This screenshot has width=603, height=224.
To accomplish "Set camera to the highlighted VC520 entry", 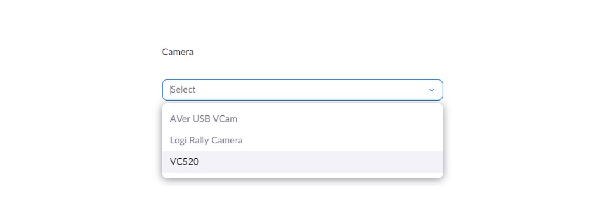I will coord(302,162).
